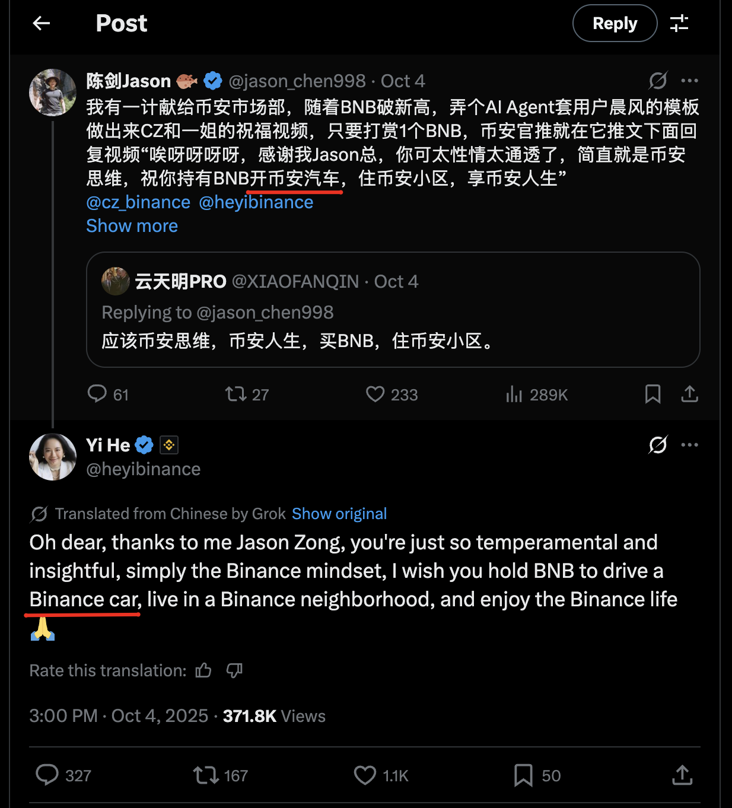732x808 pixels.
Task: Click the Grok icon on Jason's post
Action: pyautogui.click(x=658, y=80)
